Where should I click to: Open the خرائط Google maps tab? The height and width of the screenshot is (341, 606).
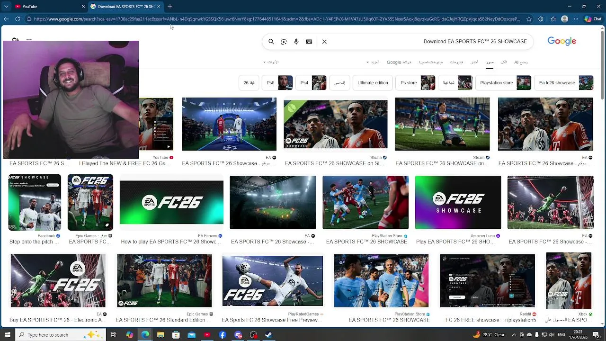pos(399,62)
